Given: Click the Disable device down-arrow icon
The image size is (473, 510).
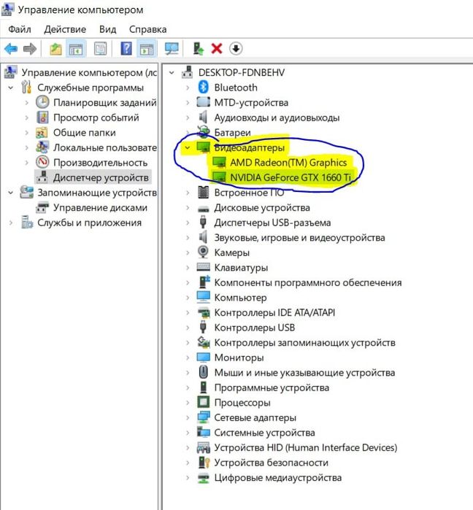Looking at the screenshot, I should [236, 49].
